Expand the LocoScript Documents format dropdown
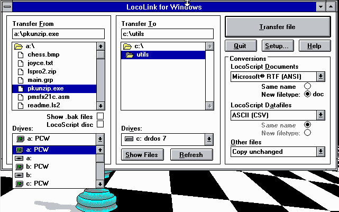The image size is (339, 212). (320, 76)
